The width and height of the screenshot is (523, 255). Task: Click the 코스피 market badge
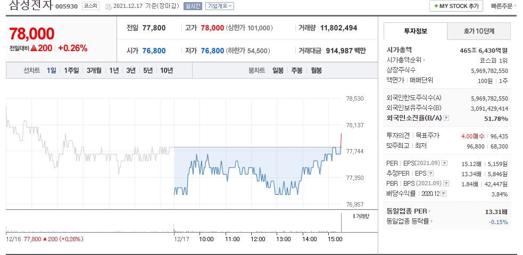[x=91, y=6]
